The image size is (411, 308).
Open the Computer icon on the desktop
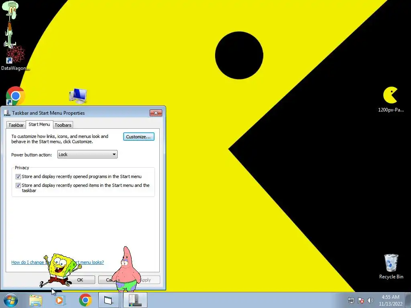(78, 96)
